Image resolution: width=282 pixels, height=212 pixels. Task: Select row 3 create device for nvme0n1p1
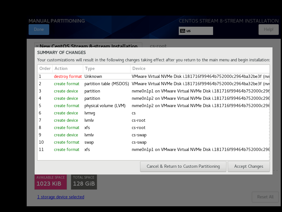point(154,91)
